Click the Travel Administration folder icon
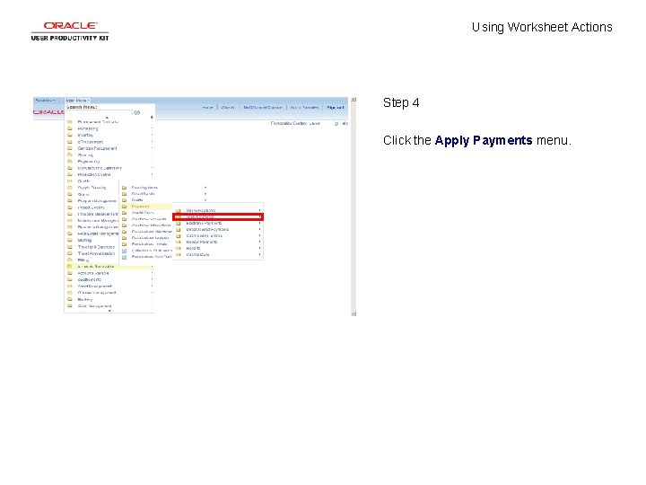This screenshot has width=646, height=485. pyautogui.click(x=70, y=253)
